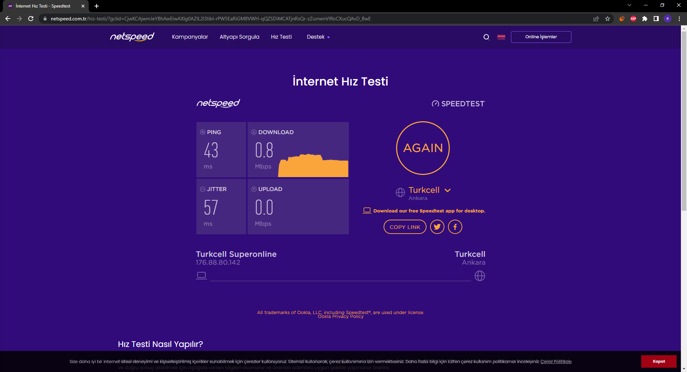The image size is (687, 372).
Task: Open the Kampanyalar menu item
Action: point(190,37)
